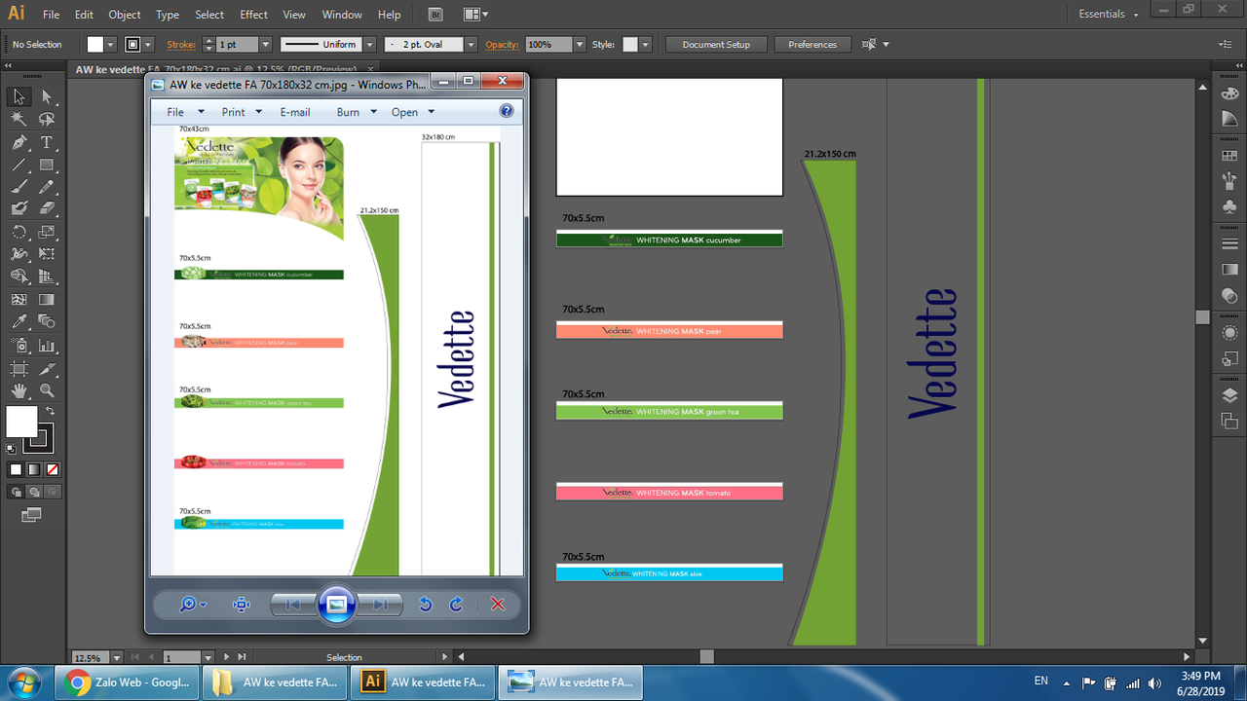Click the Preferences button
Screen dimensions: 1247x701
(x=812, y=45)
